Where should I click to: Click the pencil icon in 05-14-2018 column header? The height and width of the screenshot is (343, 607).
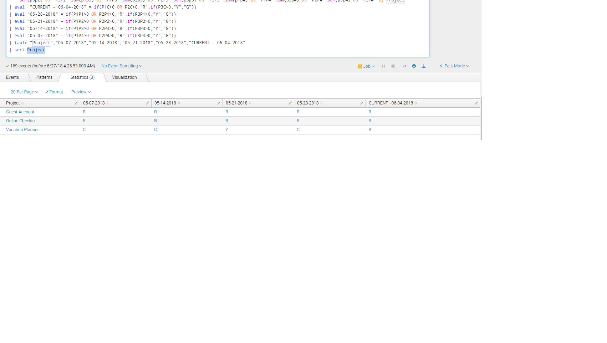(219, 103)
